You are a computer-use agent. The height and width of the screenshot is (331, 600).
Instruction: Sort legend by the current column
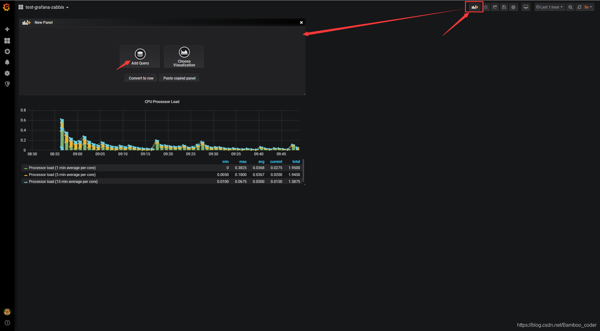tap(276, 162)
